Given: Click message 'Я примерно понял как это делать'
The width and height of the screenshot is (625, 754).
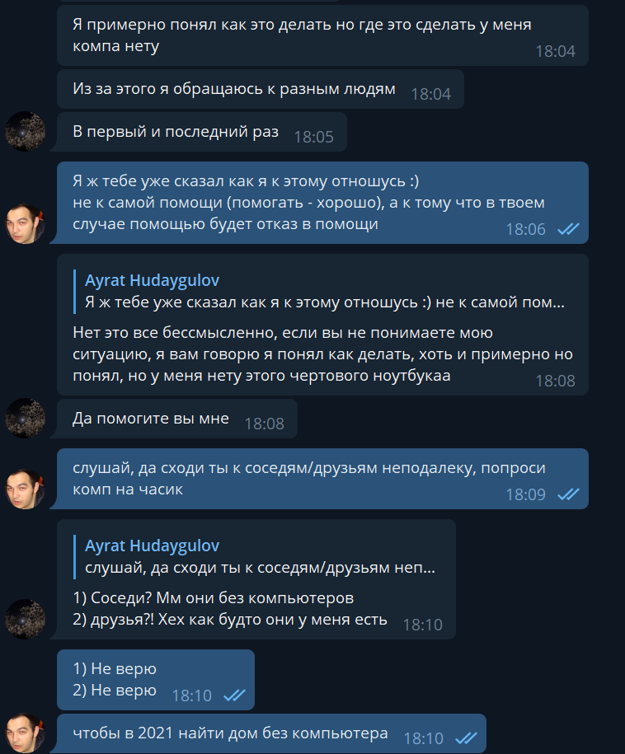Looking at the screenshot, I should pos(322,35).
